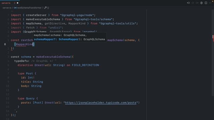Click the variable symbol icon in the breadcrumb
Image resolution: width=214 pixels, height=120 pixels.
pos(15,8)
